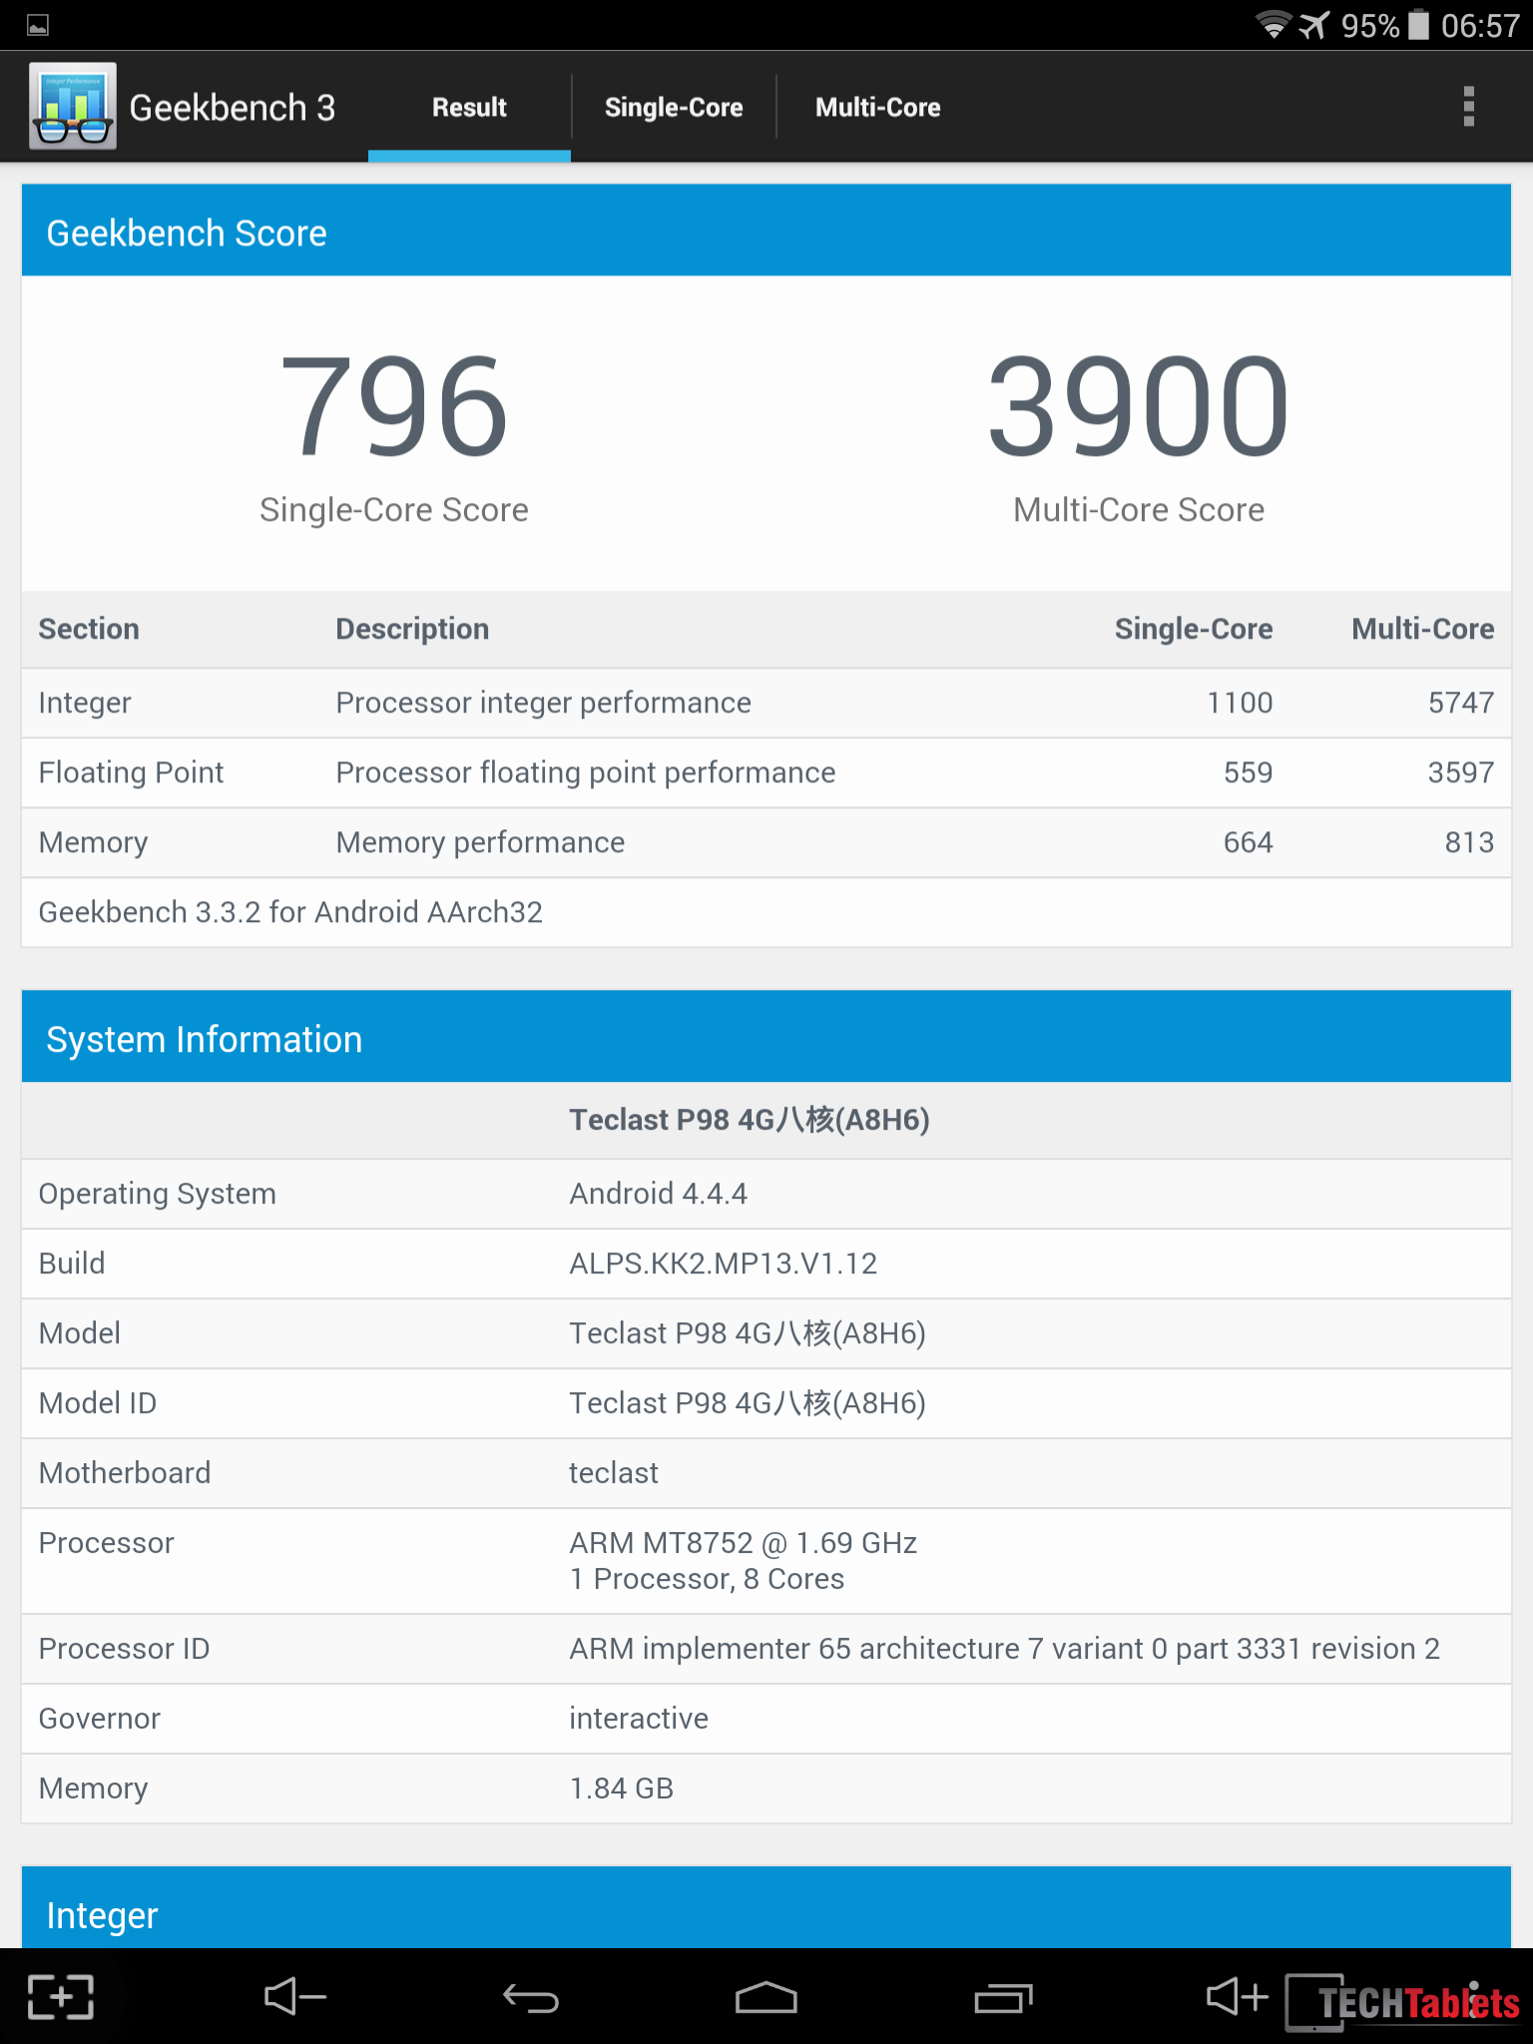Tap the Geekbench 3.3.2 for Android AArch32 row
The image size is (1533, 2044).
(x=766, y=912)
